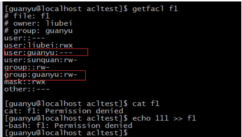242x137 pixels.
Task: Click the 'mask::rwx' line
Action: pyautogui.click(x=25, y=82)
